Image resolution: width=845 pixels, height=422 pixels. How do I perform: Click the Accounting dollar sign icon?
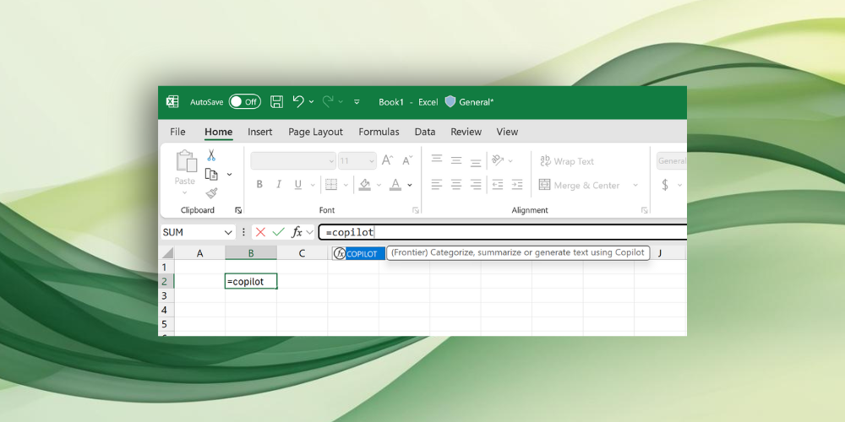pyautogui.click(x=665, y=185)
